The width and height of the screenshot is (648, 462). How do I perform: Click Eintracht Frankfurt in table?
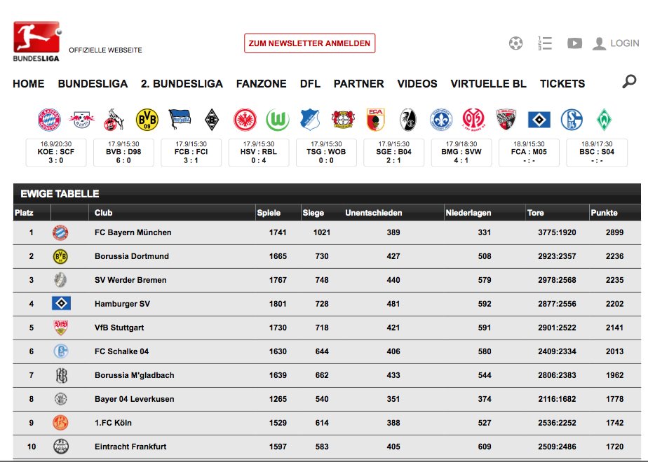[x=130, y=447]
